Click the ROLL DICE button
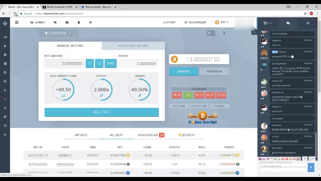Viewport: 321px width, 181px height. (102, 112)
